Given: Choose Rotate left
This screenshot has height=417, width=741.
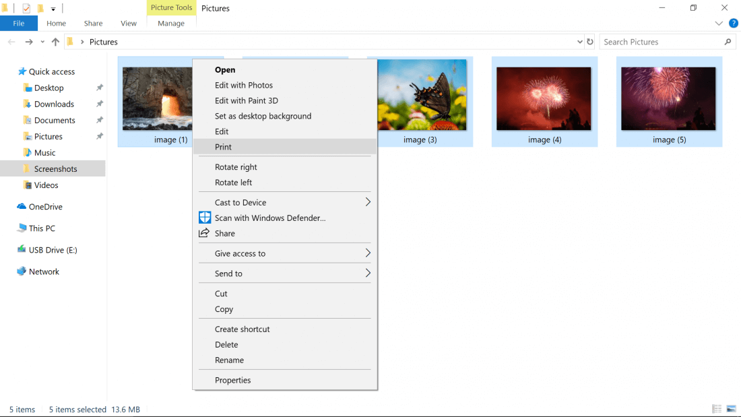Looking at the screenshot, I should click(x=284, y=183).
